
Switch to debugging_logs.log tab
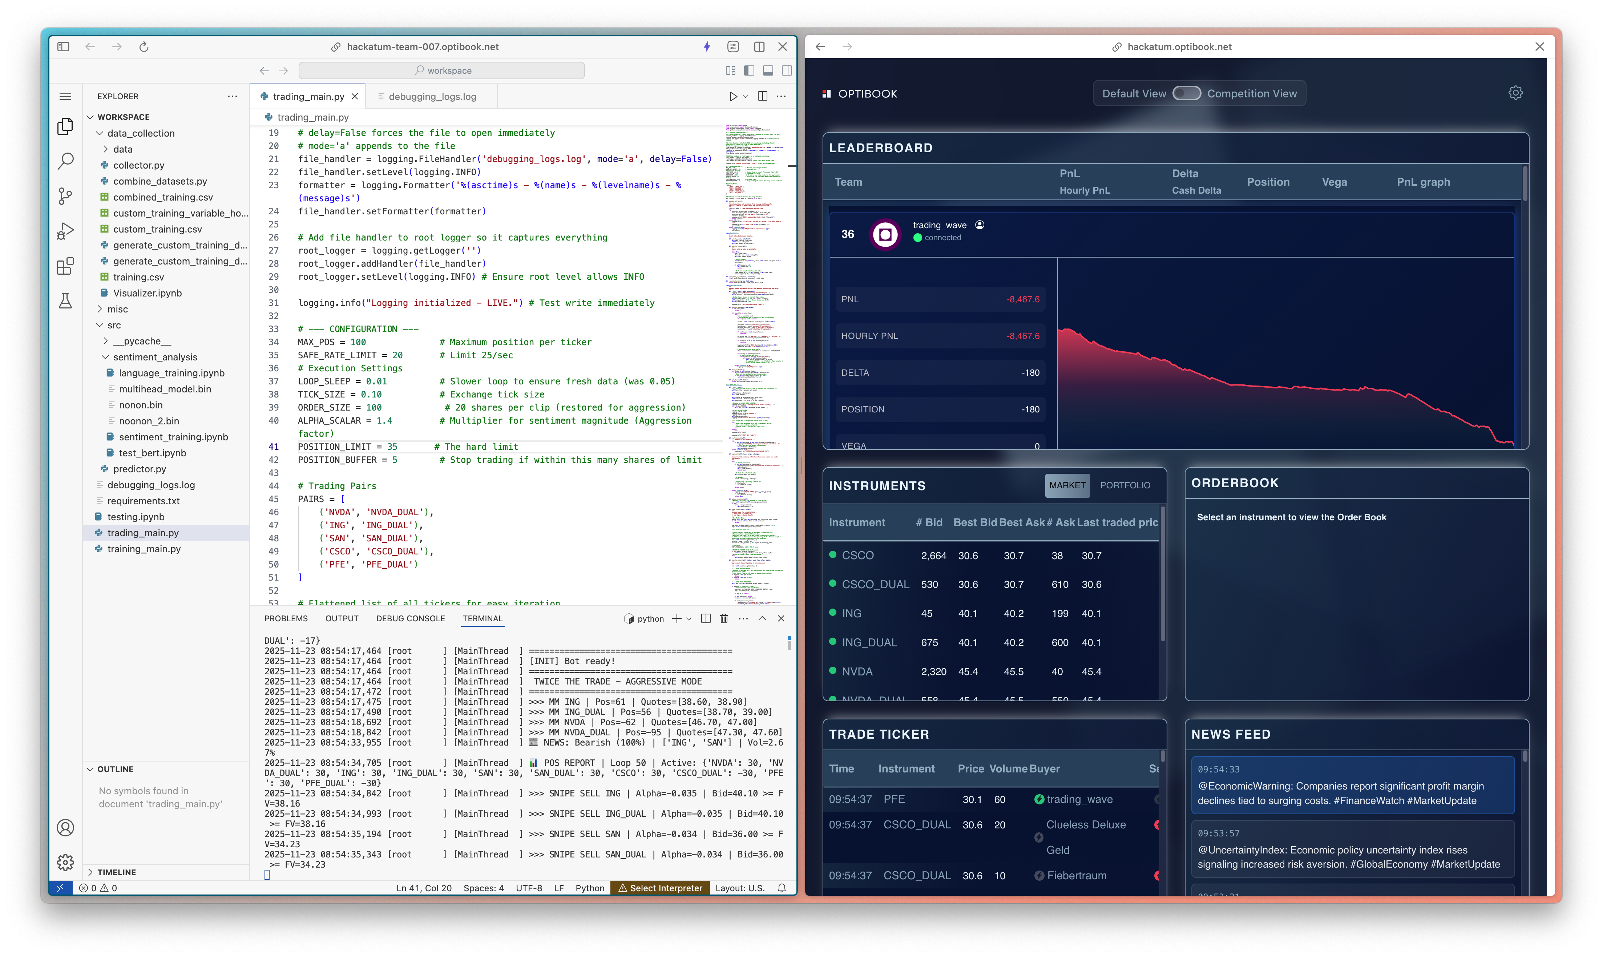pos(432,97)
